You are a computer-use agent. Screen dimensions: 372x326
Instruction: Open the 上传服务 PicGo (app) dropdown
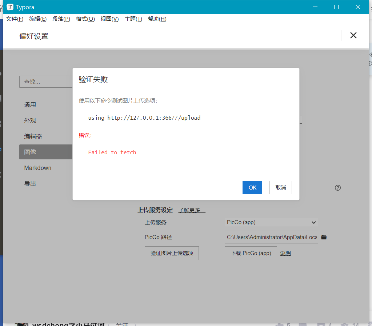click(x=271, y=222)
